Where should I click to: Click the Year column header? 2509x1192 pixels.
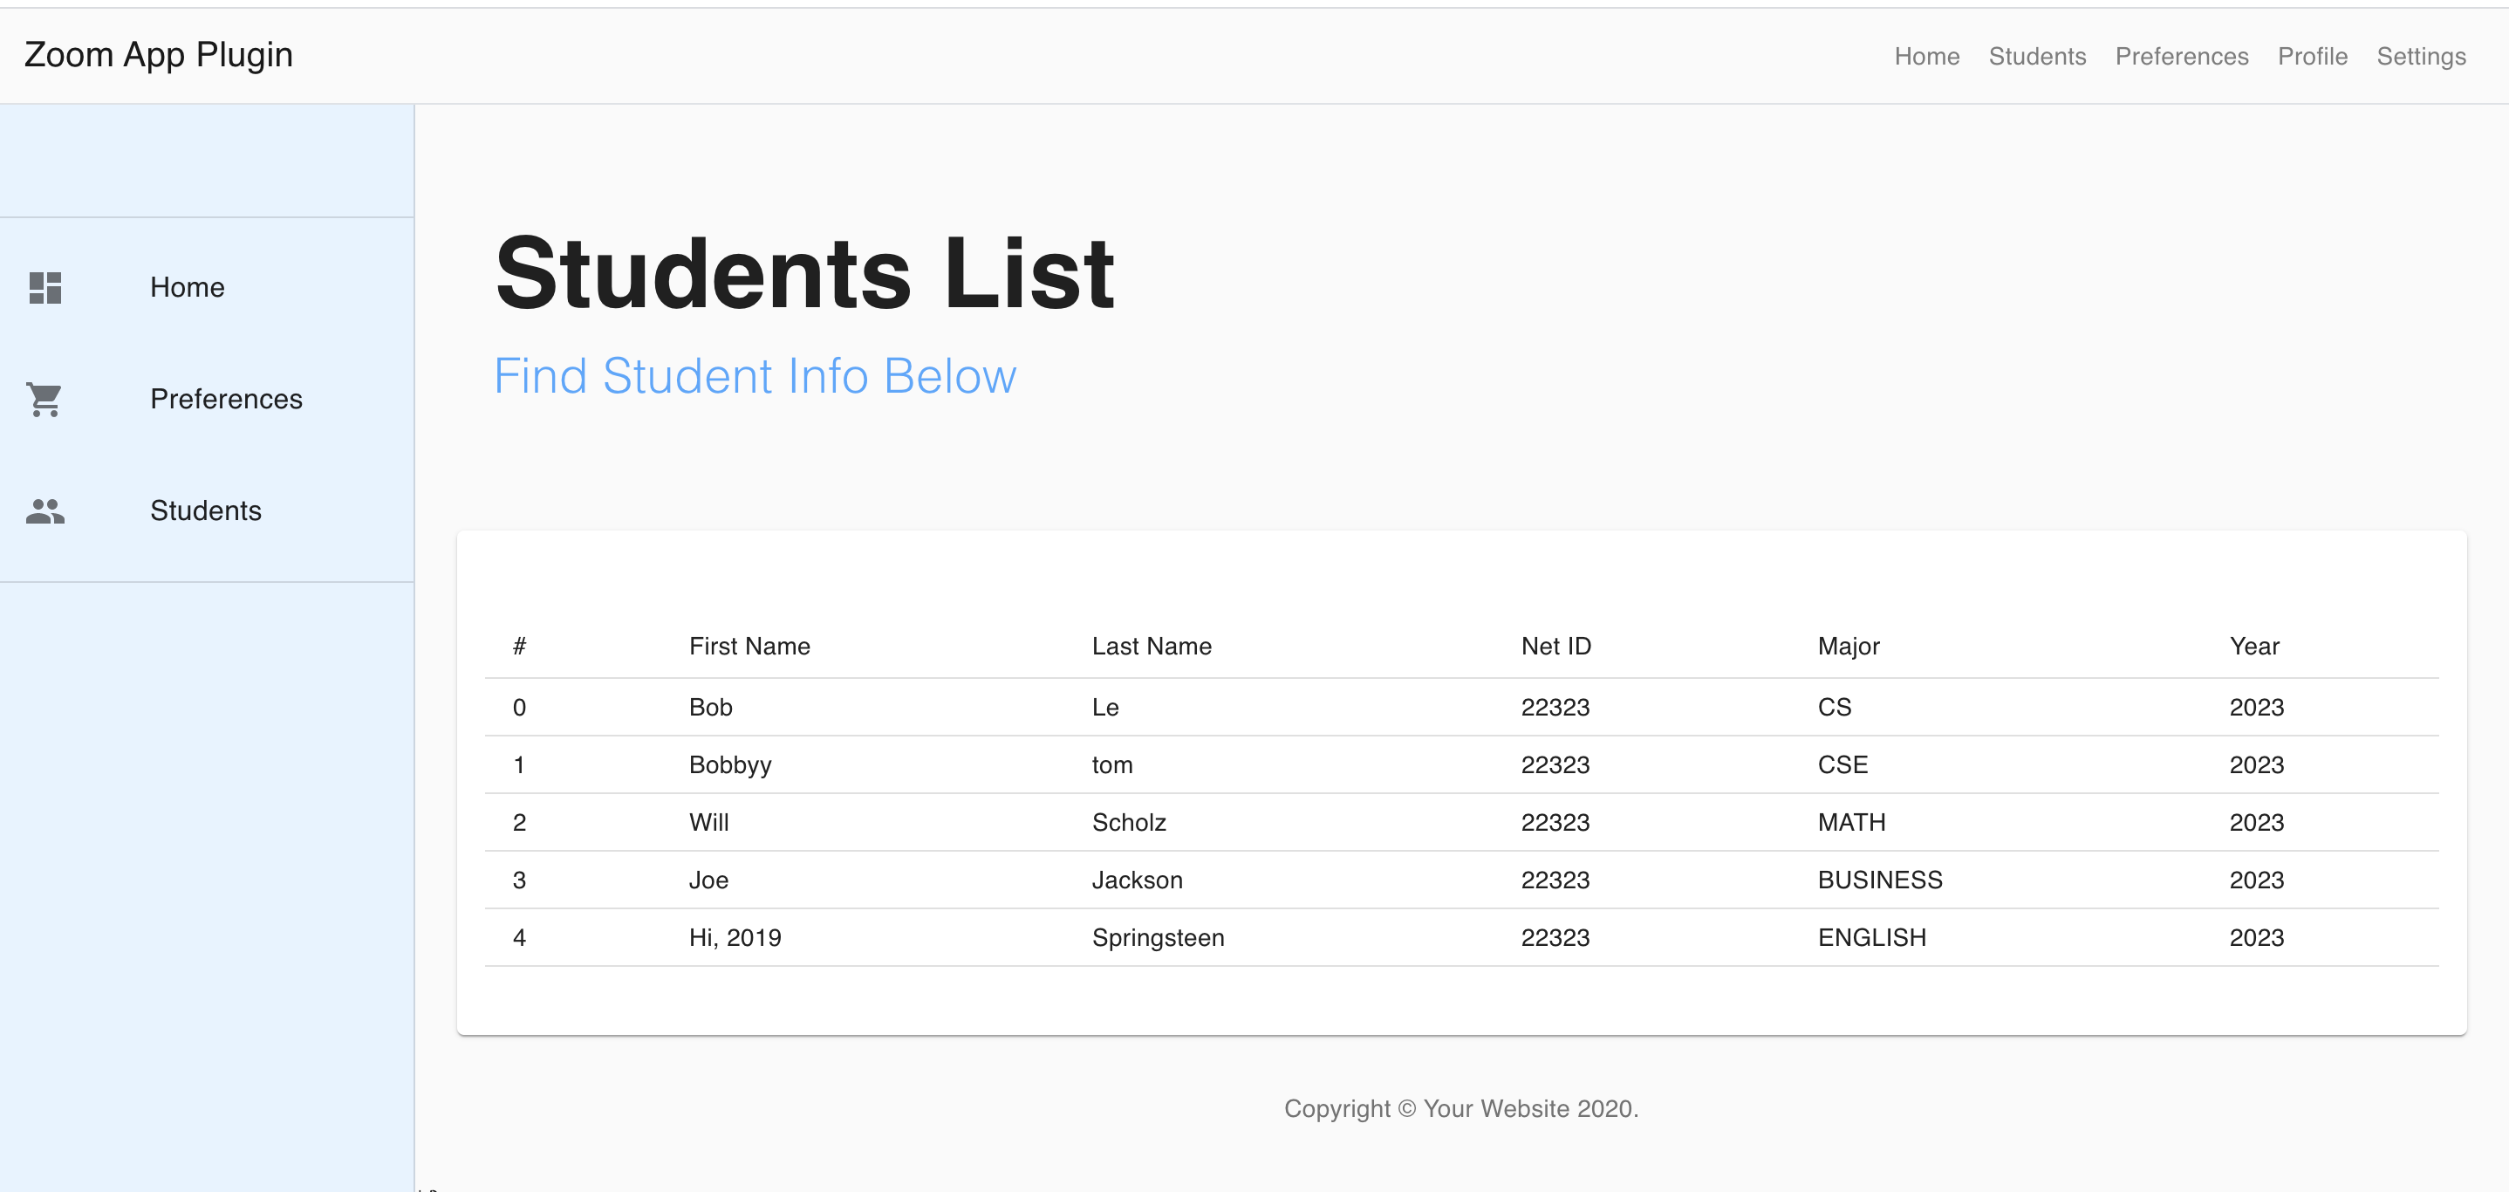[2253, 647]
